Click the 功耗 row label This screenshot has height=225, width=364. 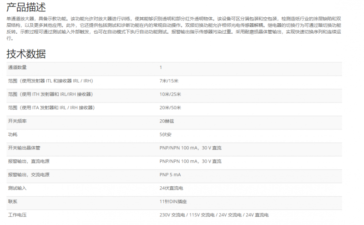pyautogui.click(x=13, y=135)
